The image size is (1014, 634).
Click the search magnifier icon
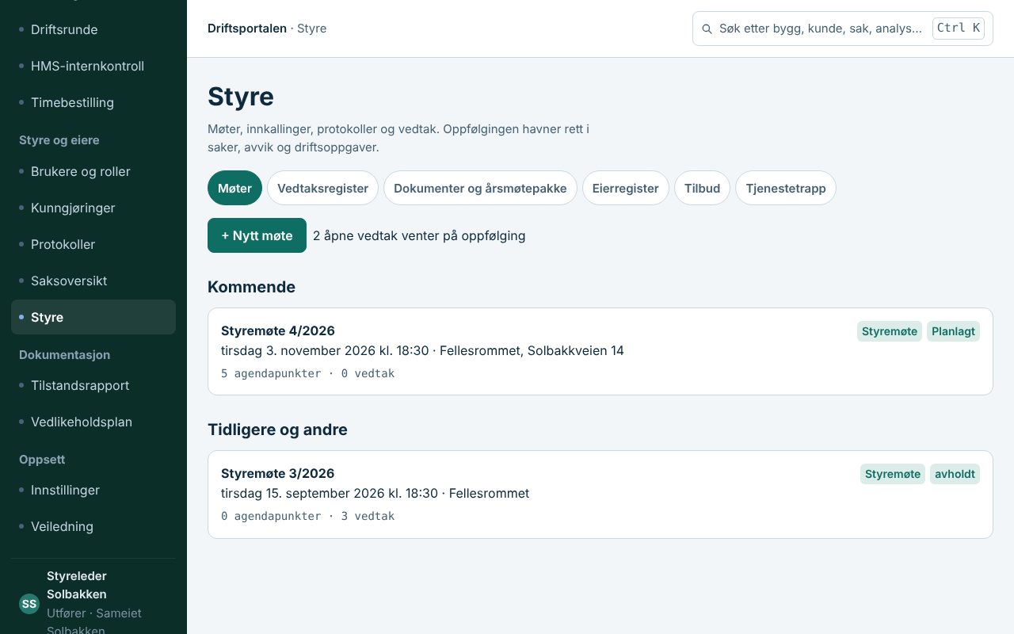pos(707,29)
